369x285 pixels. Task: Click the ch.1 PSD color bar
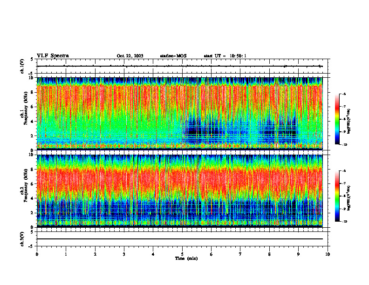(337, 119)
